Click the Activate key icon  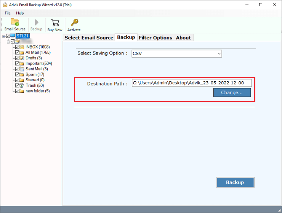[x=74, y=23]
